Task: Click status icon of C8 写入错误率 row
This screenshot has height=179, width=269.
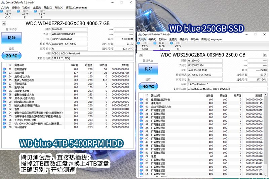Action: coord(4,127)
